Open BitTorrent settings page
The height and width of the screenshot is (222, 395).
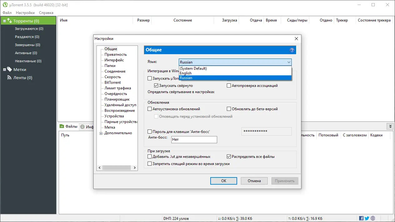point(113,83)
